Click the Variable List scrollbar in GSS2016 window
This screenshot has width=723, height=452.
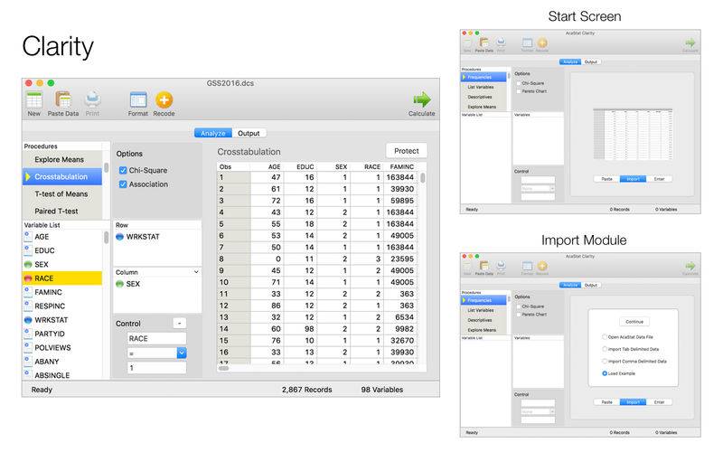point(106,237)
